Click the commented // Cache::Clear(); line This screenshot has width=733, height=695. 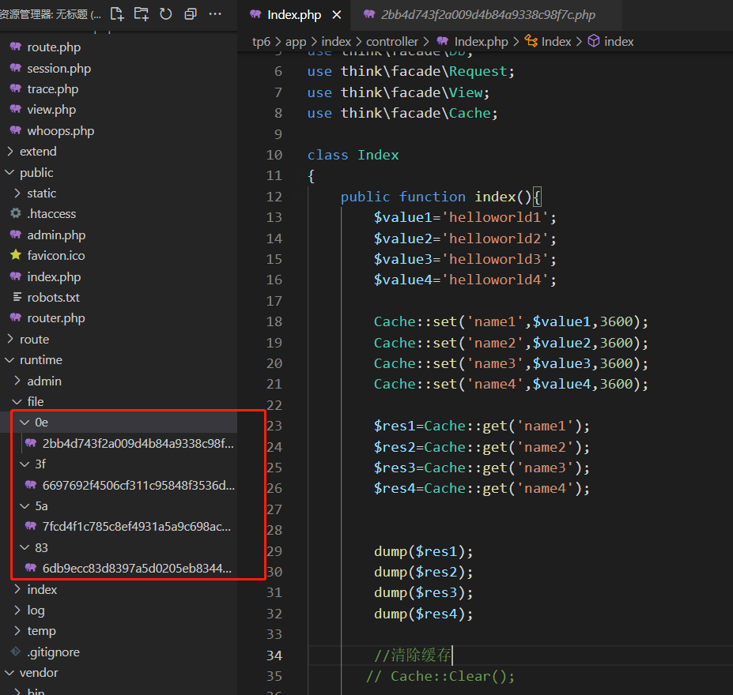(440, 676)
